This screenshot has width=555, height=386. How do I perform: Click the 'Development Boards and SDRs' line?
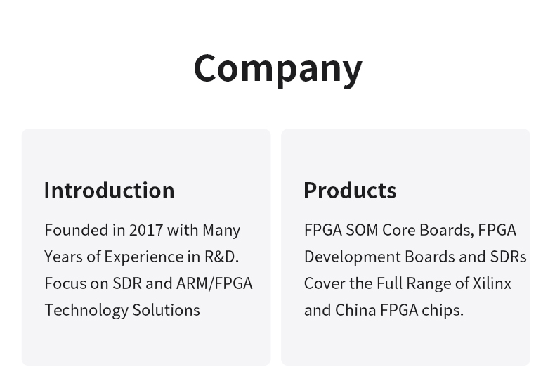(414, 257)
